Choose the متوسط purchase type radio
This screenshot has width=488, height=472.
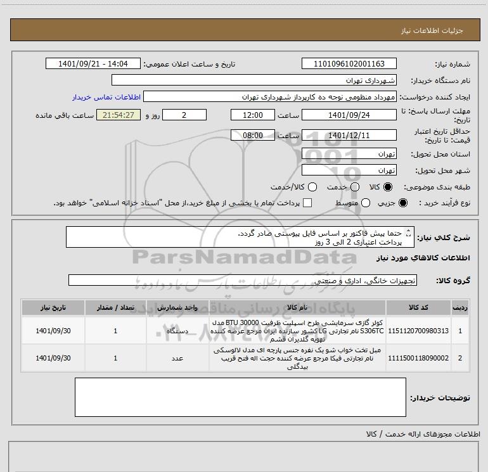(366, 203)
